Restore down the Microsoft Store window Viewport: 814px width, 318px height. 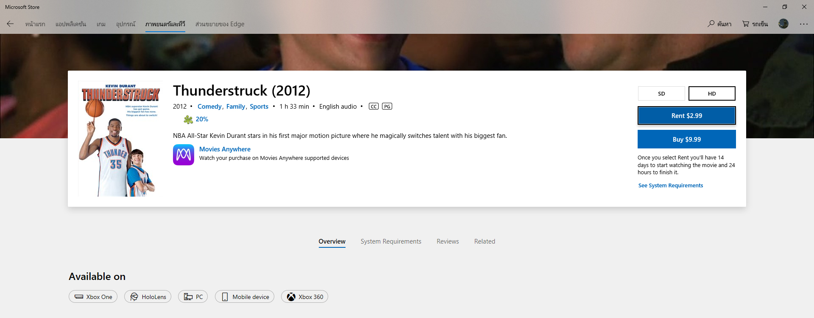[785, 7]
